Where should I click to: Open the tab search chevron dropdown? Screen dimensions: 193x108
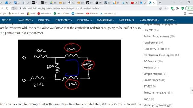[x=174, y=2]
